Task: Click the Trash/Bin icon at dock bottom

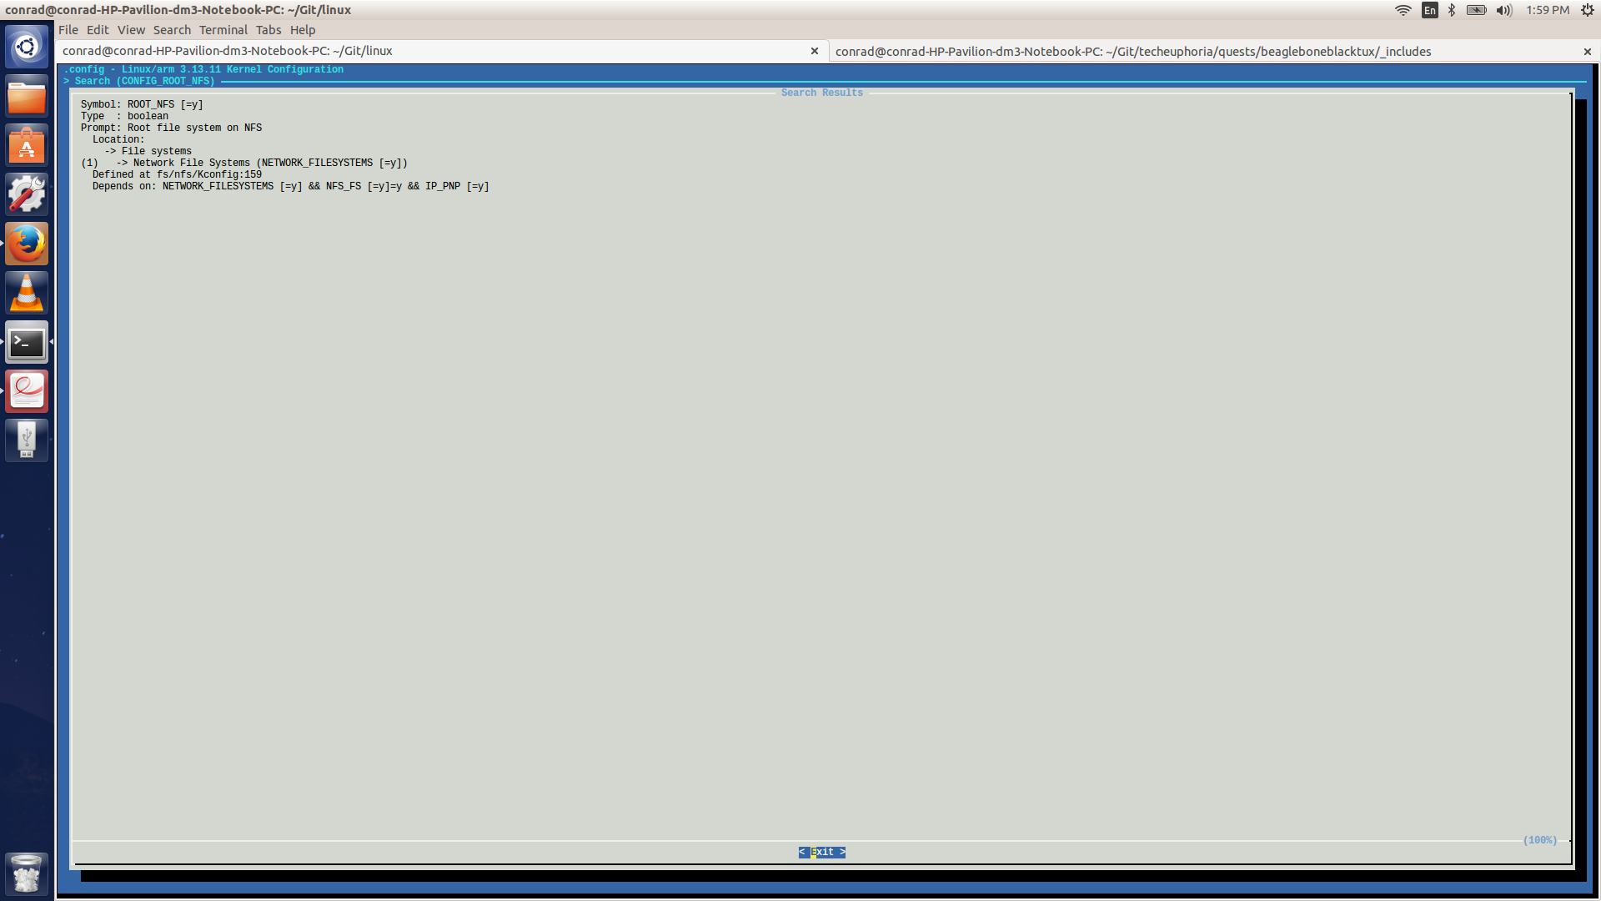Action: [x=27, y=874]
